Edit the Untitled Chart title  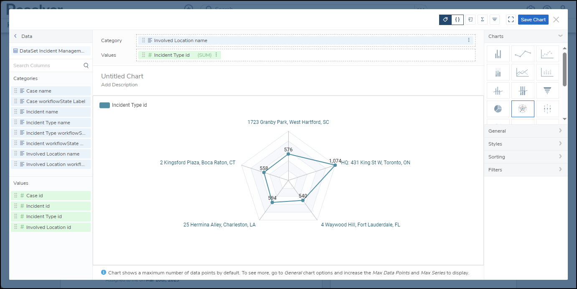pos(122,76)
